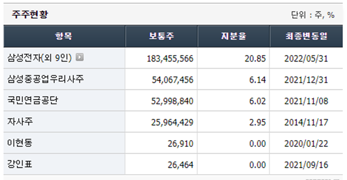Click the 주주현황 section title
The width and height of the screenshot is (347, 180).
30,15
